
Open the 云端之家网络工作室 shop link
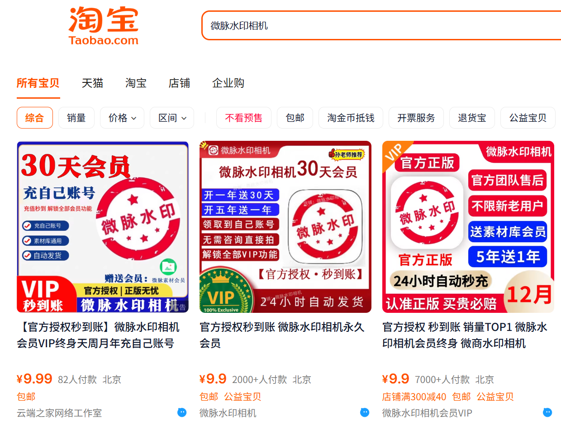point(59,413)
